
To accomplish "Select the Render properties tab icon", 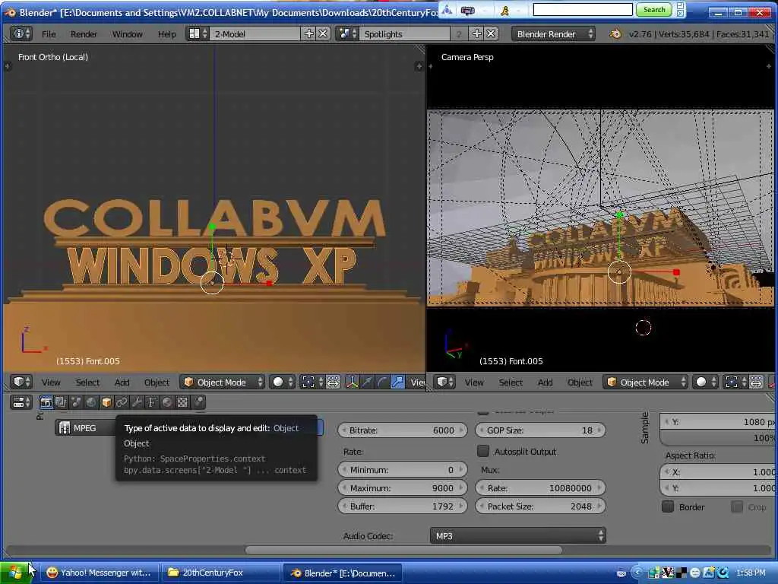I will click(x=46, y=402).
